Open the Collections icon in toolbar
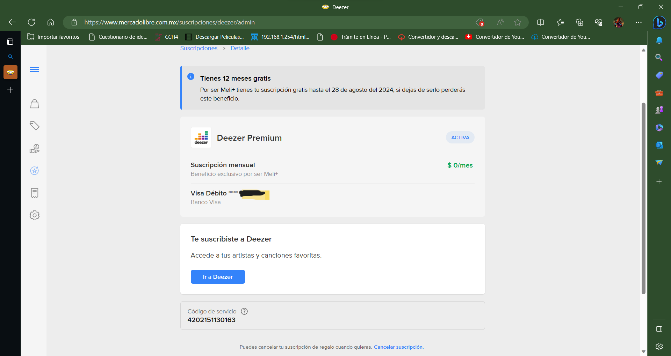 point(579,22)
